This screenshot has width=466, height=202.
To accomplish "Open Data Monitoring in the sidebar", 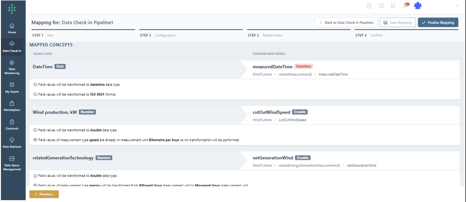I will [x=12, y=67].
